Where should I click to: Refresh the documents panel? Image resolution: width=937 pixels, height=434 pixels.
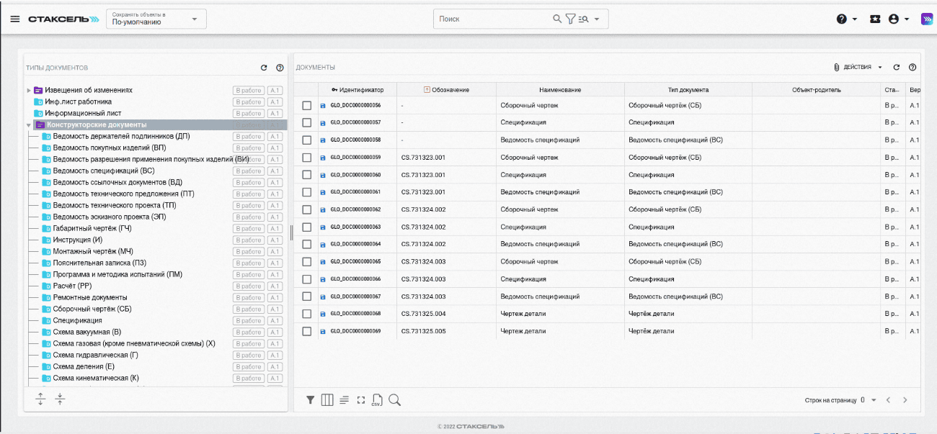(897, 67)
